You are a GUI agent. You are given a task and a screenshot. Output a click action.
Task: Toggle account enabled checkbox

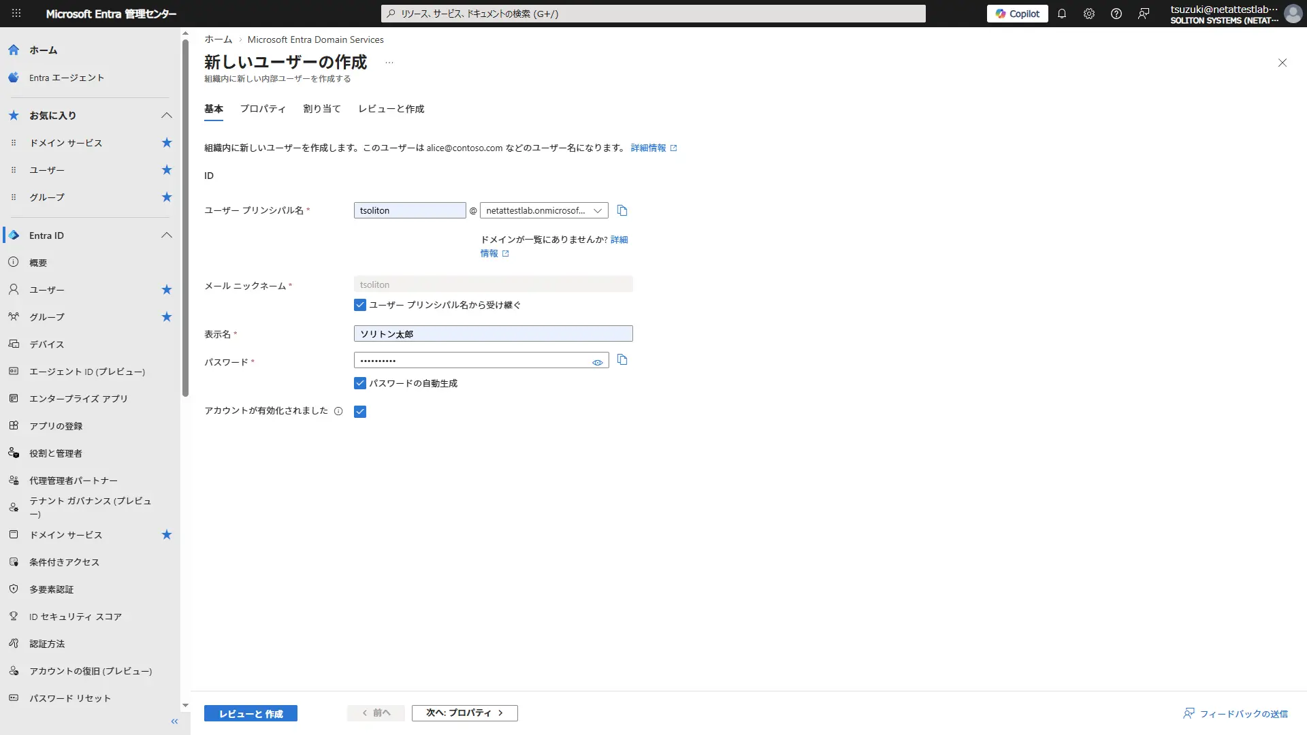(x=360, y=411)
